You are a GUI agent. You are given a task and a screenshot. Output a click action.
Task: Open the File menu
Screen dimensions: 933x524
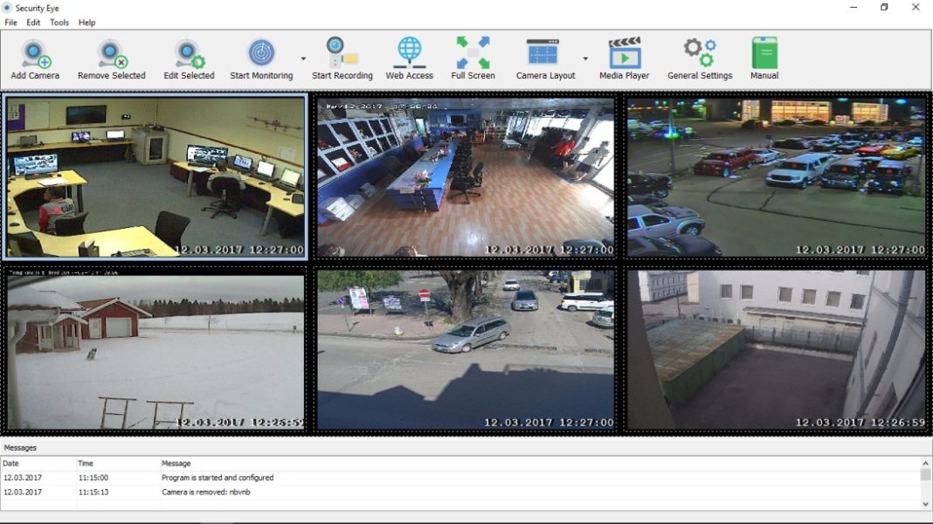[x=10, y=22]
